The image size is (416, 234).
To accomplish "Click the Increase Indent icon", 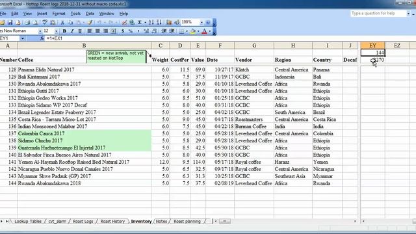I will [x=172, y=31].
